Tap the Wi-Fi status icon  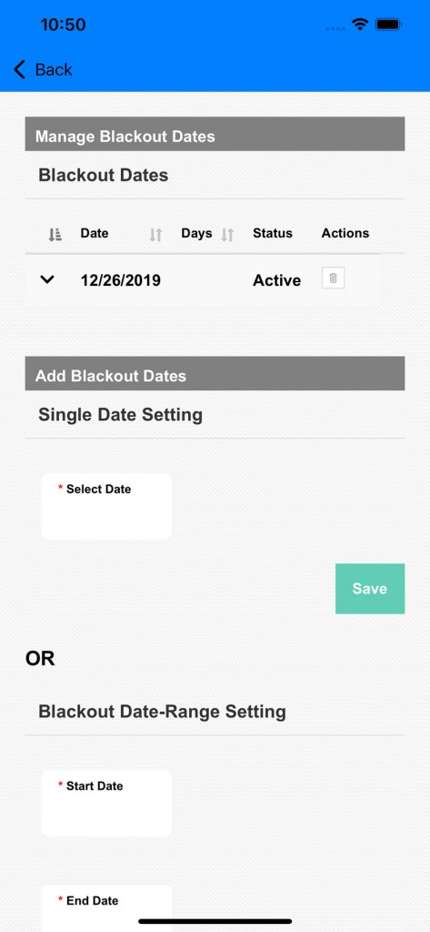[x=359, y=25]
